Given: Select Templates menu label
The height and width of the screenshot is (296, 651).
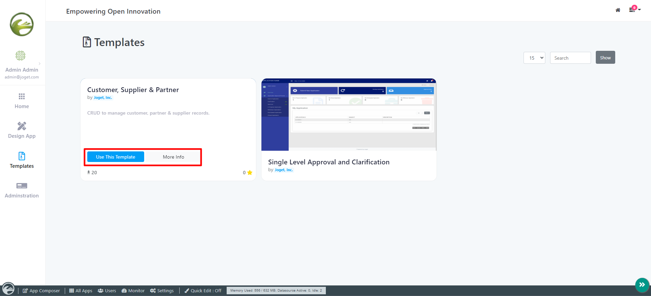Looking at the screenshot, I should [22, 166].
